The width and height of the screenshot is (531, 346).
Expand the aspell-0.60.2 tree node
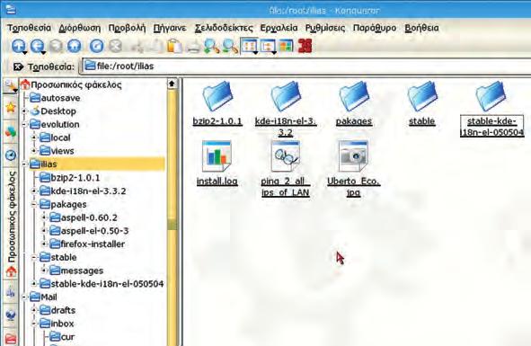pyautogui.click(x=44, y=217)
